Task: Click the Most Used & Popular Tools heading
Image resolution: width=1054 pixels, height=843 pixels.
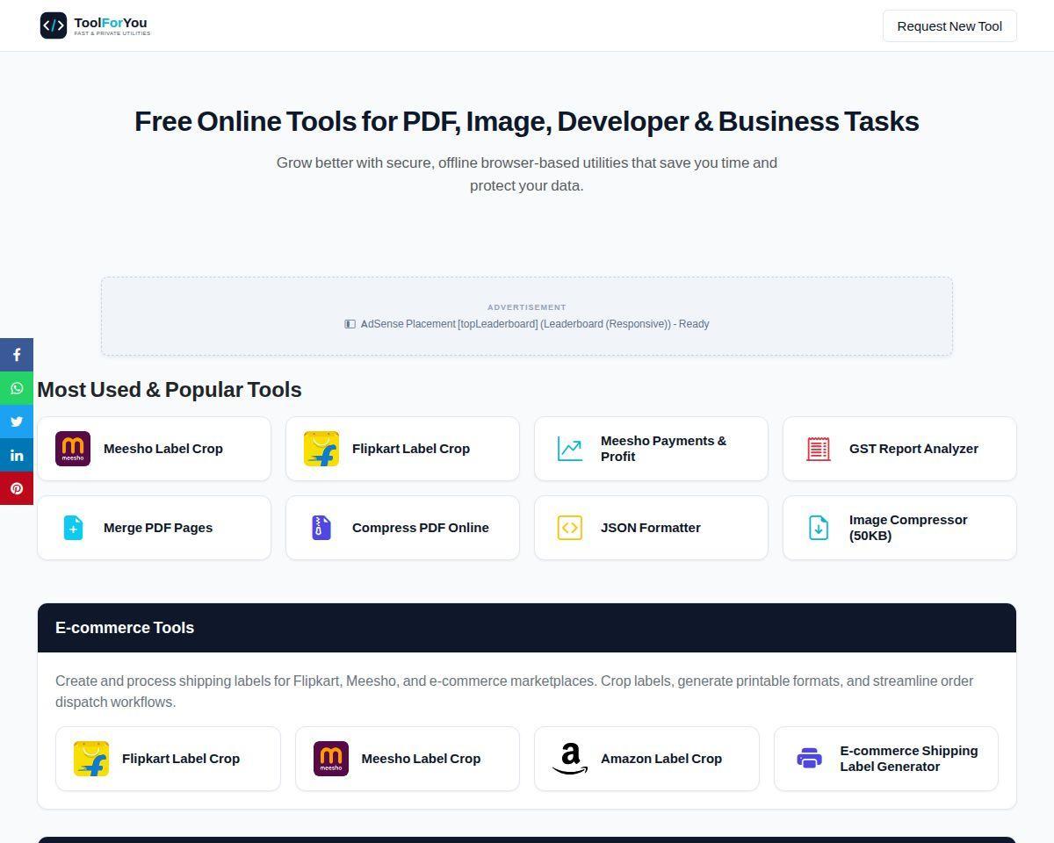Action: click(170, 389)
